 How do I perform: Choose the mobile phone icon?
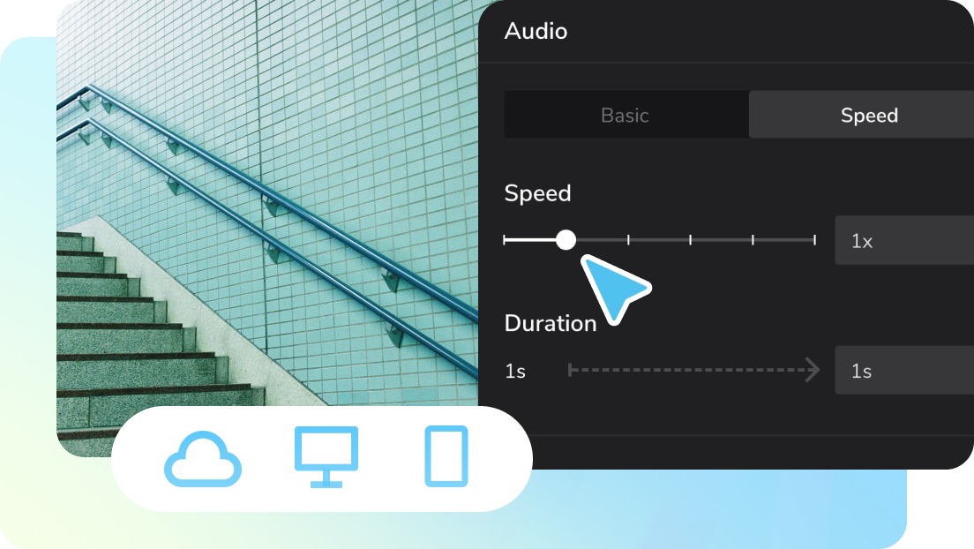tap(446, 455)
